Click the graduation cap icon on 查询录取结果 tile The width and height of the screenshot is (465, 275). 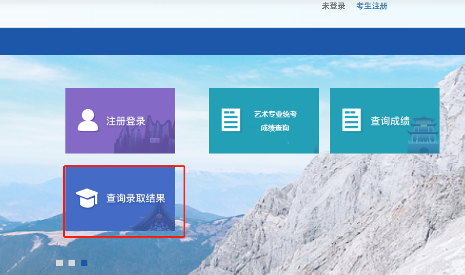click(x=87, y=198)
